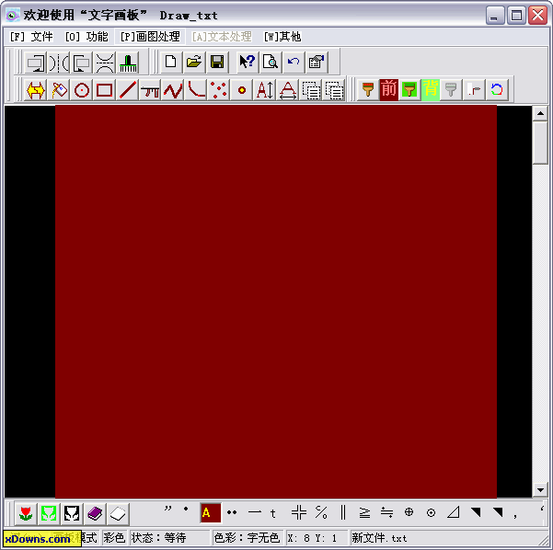Open the [P]画图处理 menu
The width and height of the screenshot is (553, 550).
click(x=150, y=37)
